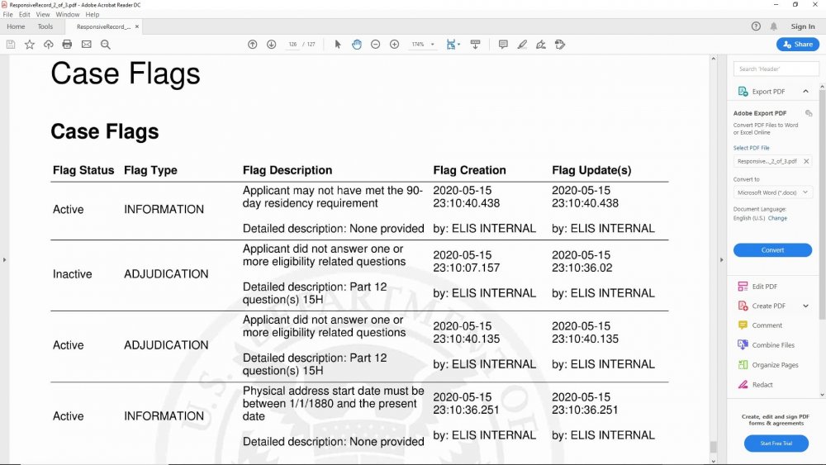This screenshot has height=465, width=826.
Task: Expand the left navigation pane arrow
Action: click(4, 259)
